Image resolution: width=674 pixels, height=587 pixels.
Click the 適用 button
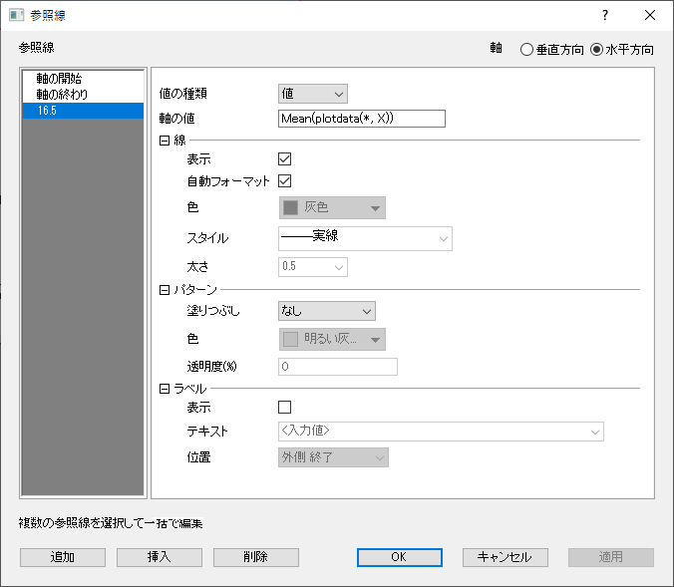(x=611, y=557)
